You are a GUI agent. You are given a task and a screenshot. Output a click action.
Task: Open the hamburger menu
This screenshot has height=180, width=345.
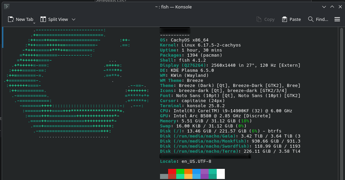337,19
